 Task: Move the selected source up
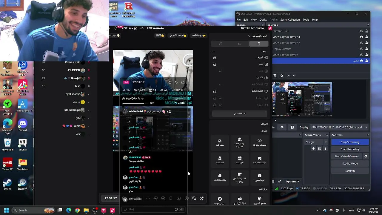point(289,76)
